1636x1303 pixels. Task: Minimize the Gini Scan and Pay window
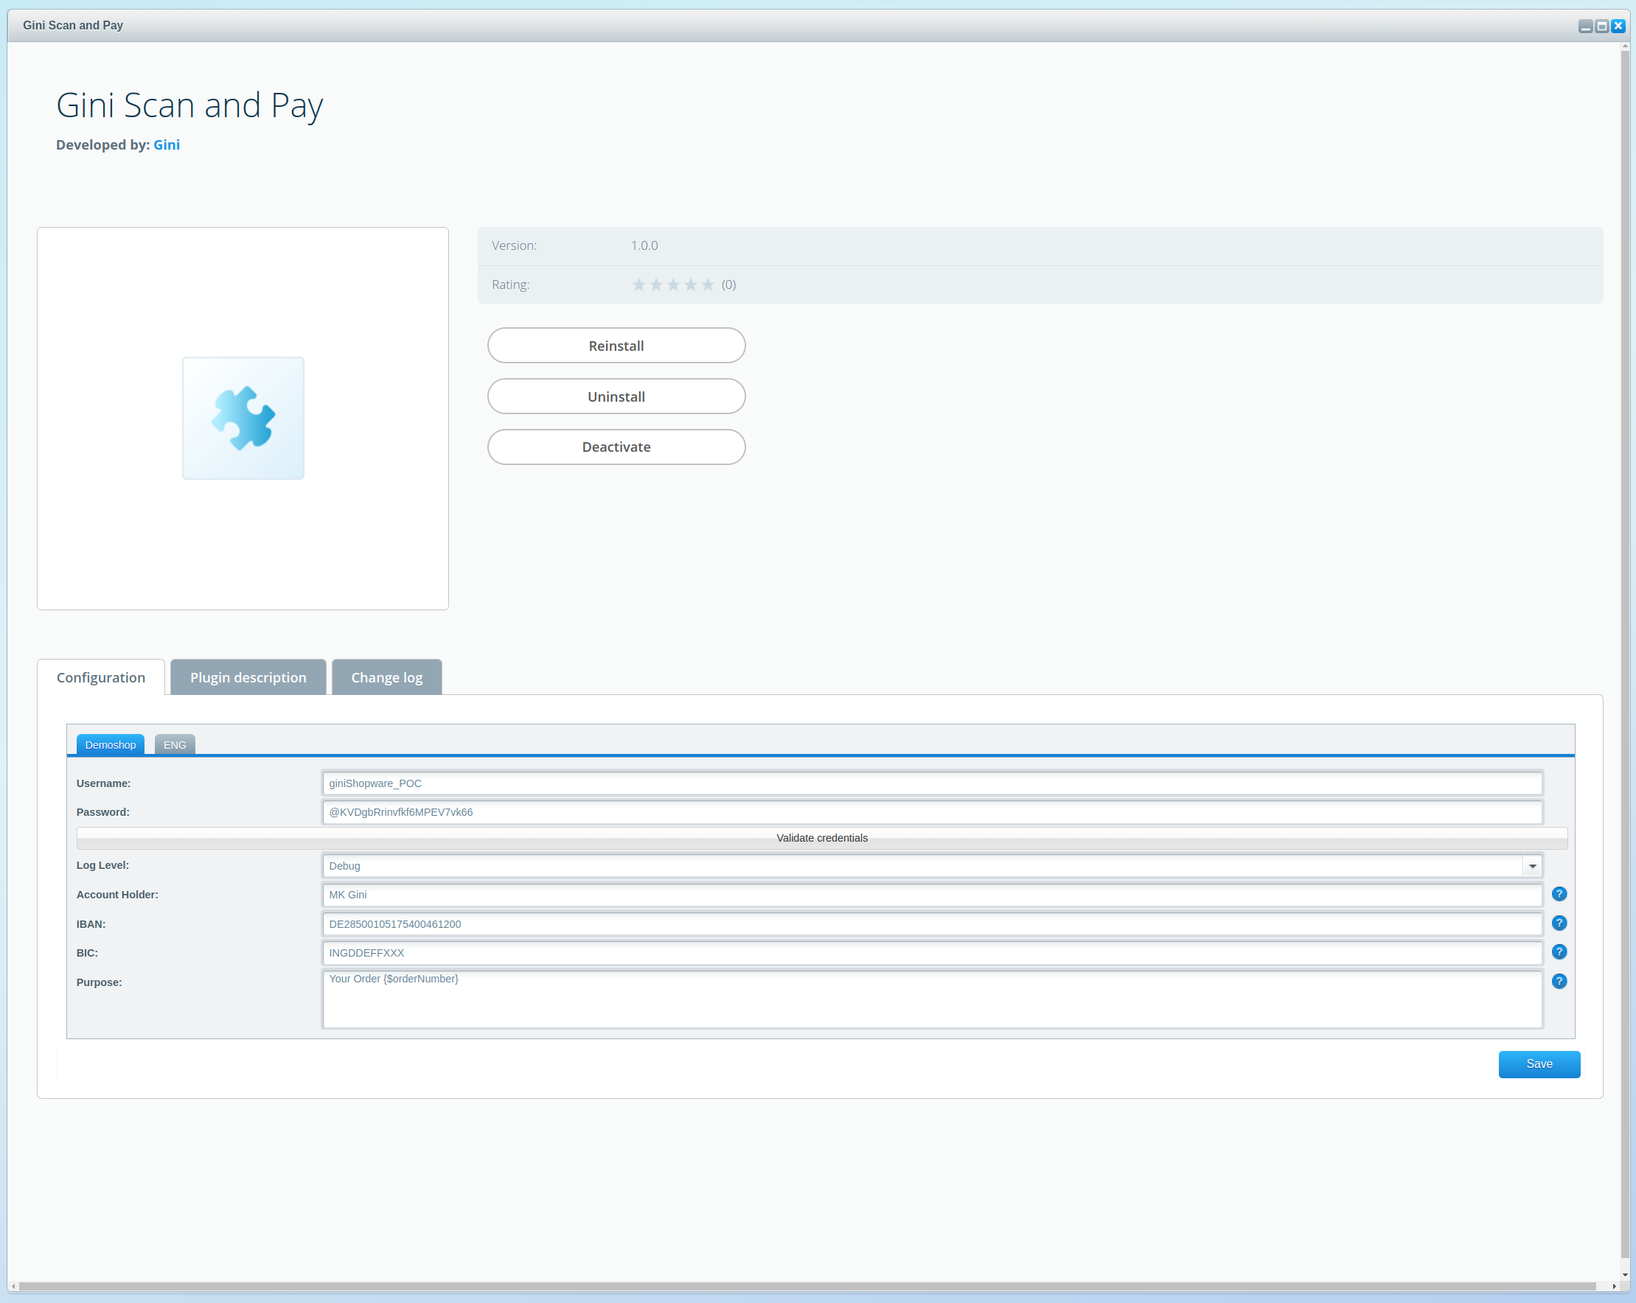point(1585,26)
